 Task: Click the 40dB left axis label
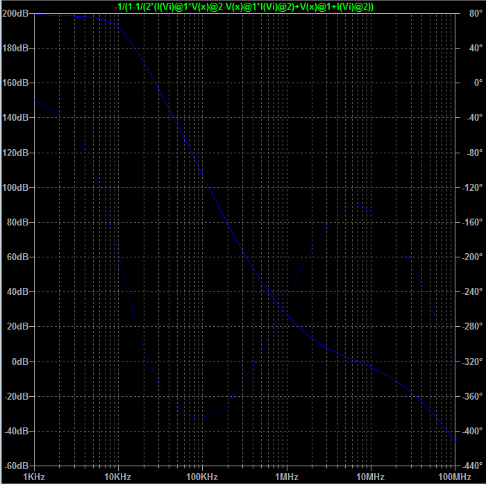point(17,291)
